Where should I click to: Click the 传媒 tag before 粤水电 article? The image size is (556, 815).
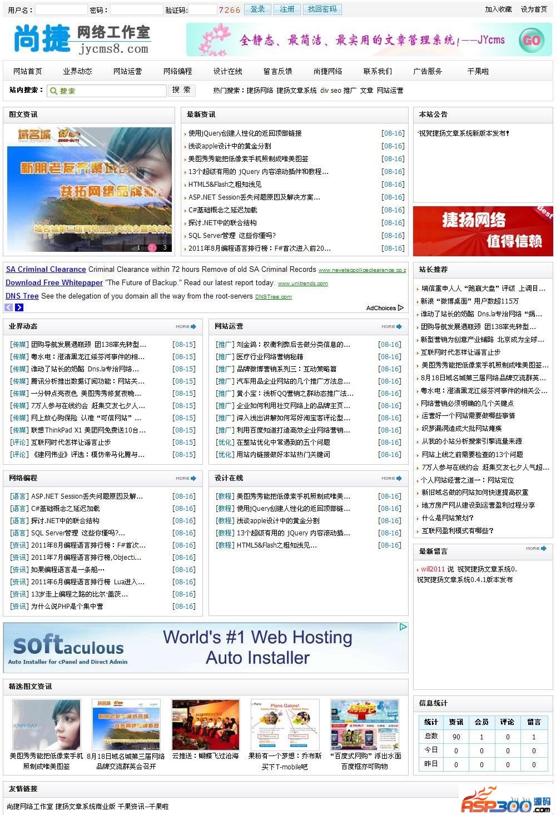point(19,357)
